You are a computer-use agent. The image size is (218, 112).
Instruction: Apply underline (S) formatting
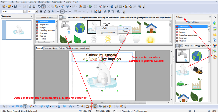49,11
